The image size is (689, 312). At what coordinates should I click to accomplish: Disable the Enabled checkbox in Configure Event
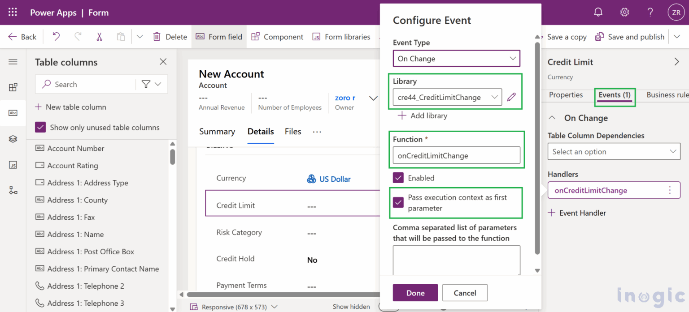click(x=398, y=178)
